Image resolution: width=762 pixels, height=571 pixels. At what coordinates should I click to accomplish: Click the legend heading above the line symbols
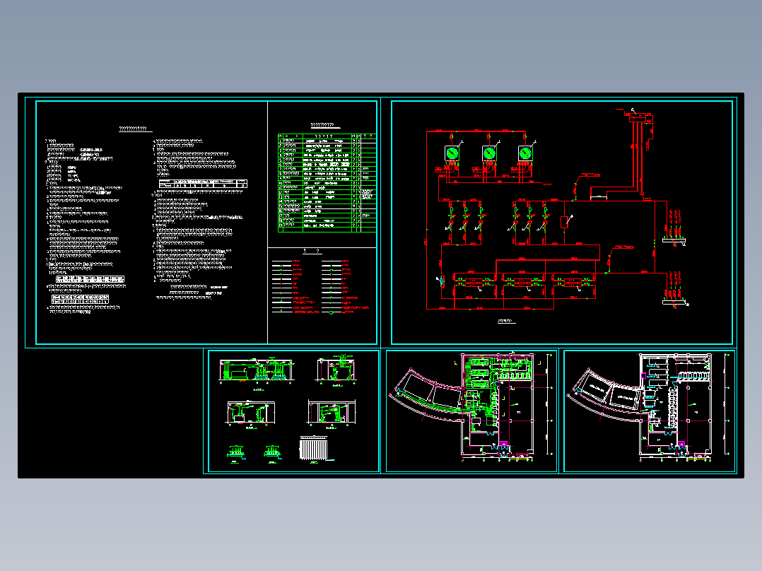(x=312, y=252)
